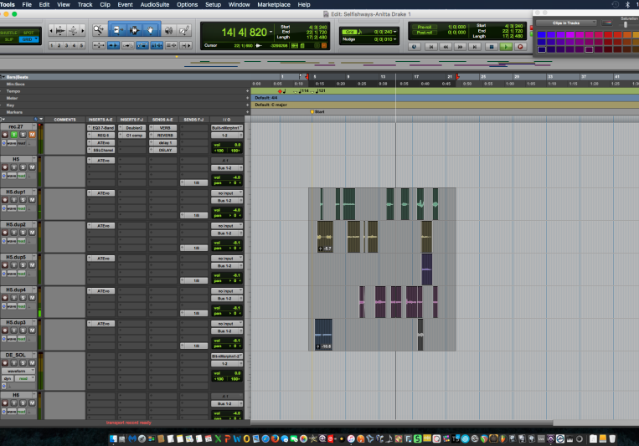This screenshot has width=639, height=446.
Task: Open H5 track Bus 1-2 output selector
Action: 227,168
